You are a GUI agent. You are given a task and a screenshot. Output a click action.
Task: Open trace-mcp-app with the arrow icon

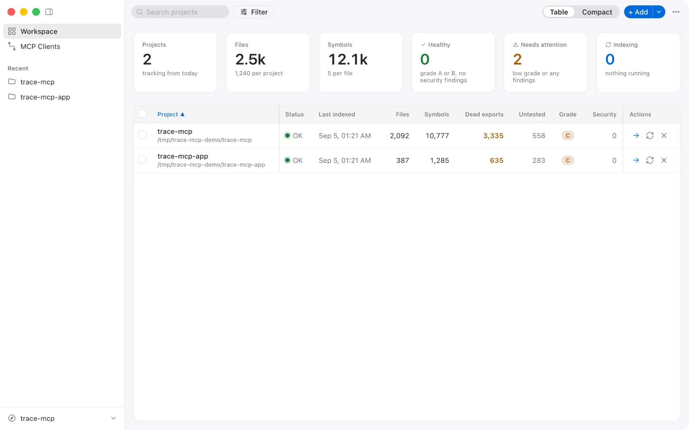(636, 160)
